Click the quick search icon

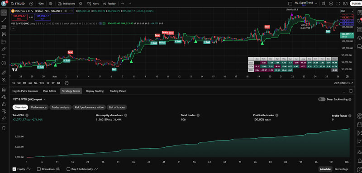[324, 4]
